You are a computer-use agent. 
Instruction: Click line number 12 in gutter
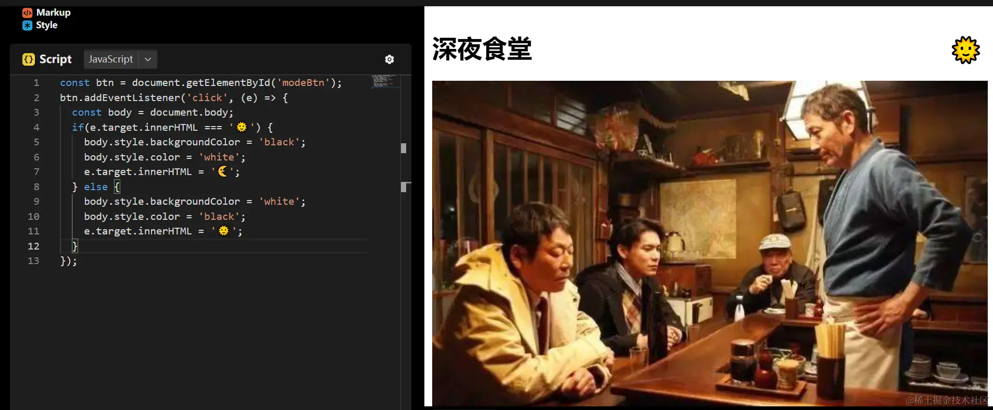34,246
